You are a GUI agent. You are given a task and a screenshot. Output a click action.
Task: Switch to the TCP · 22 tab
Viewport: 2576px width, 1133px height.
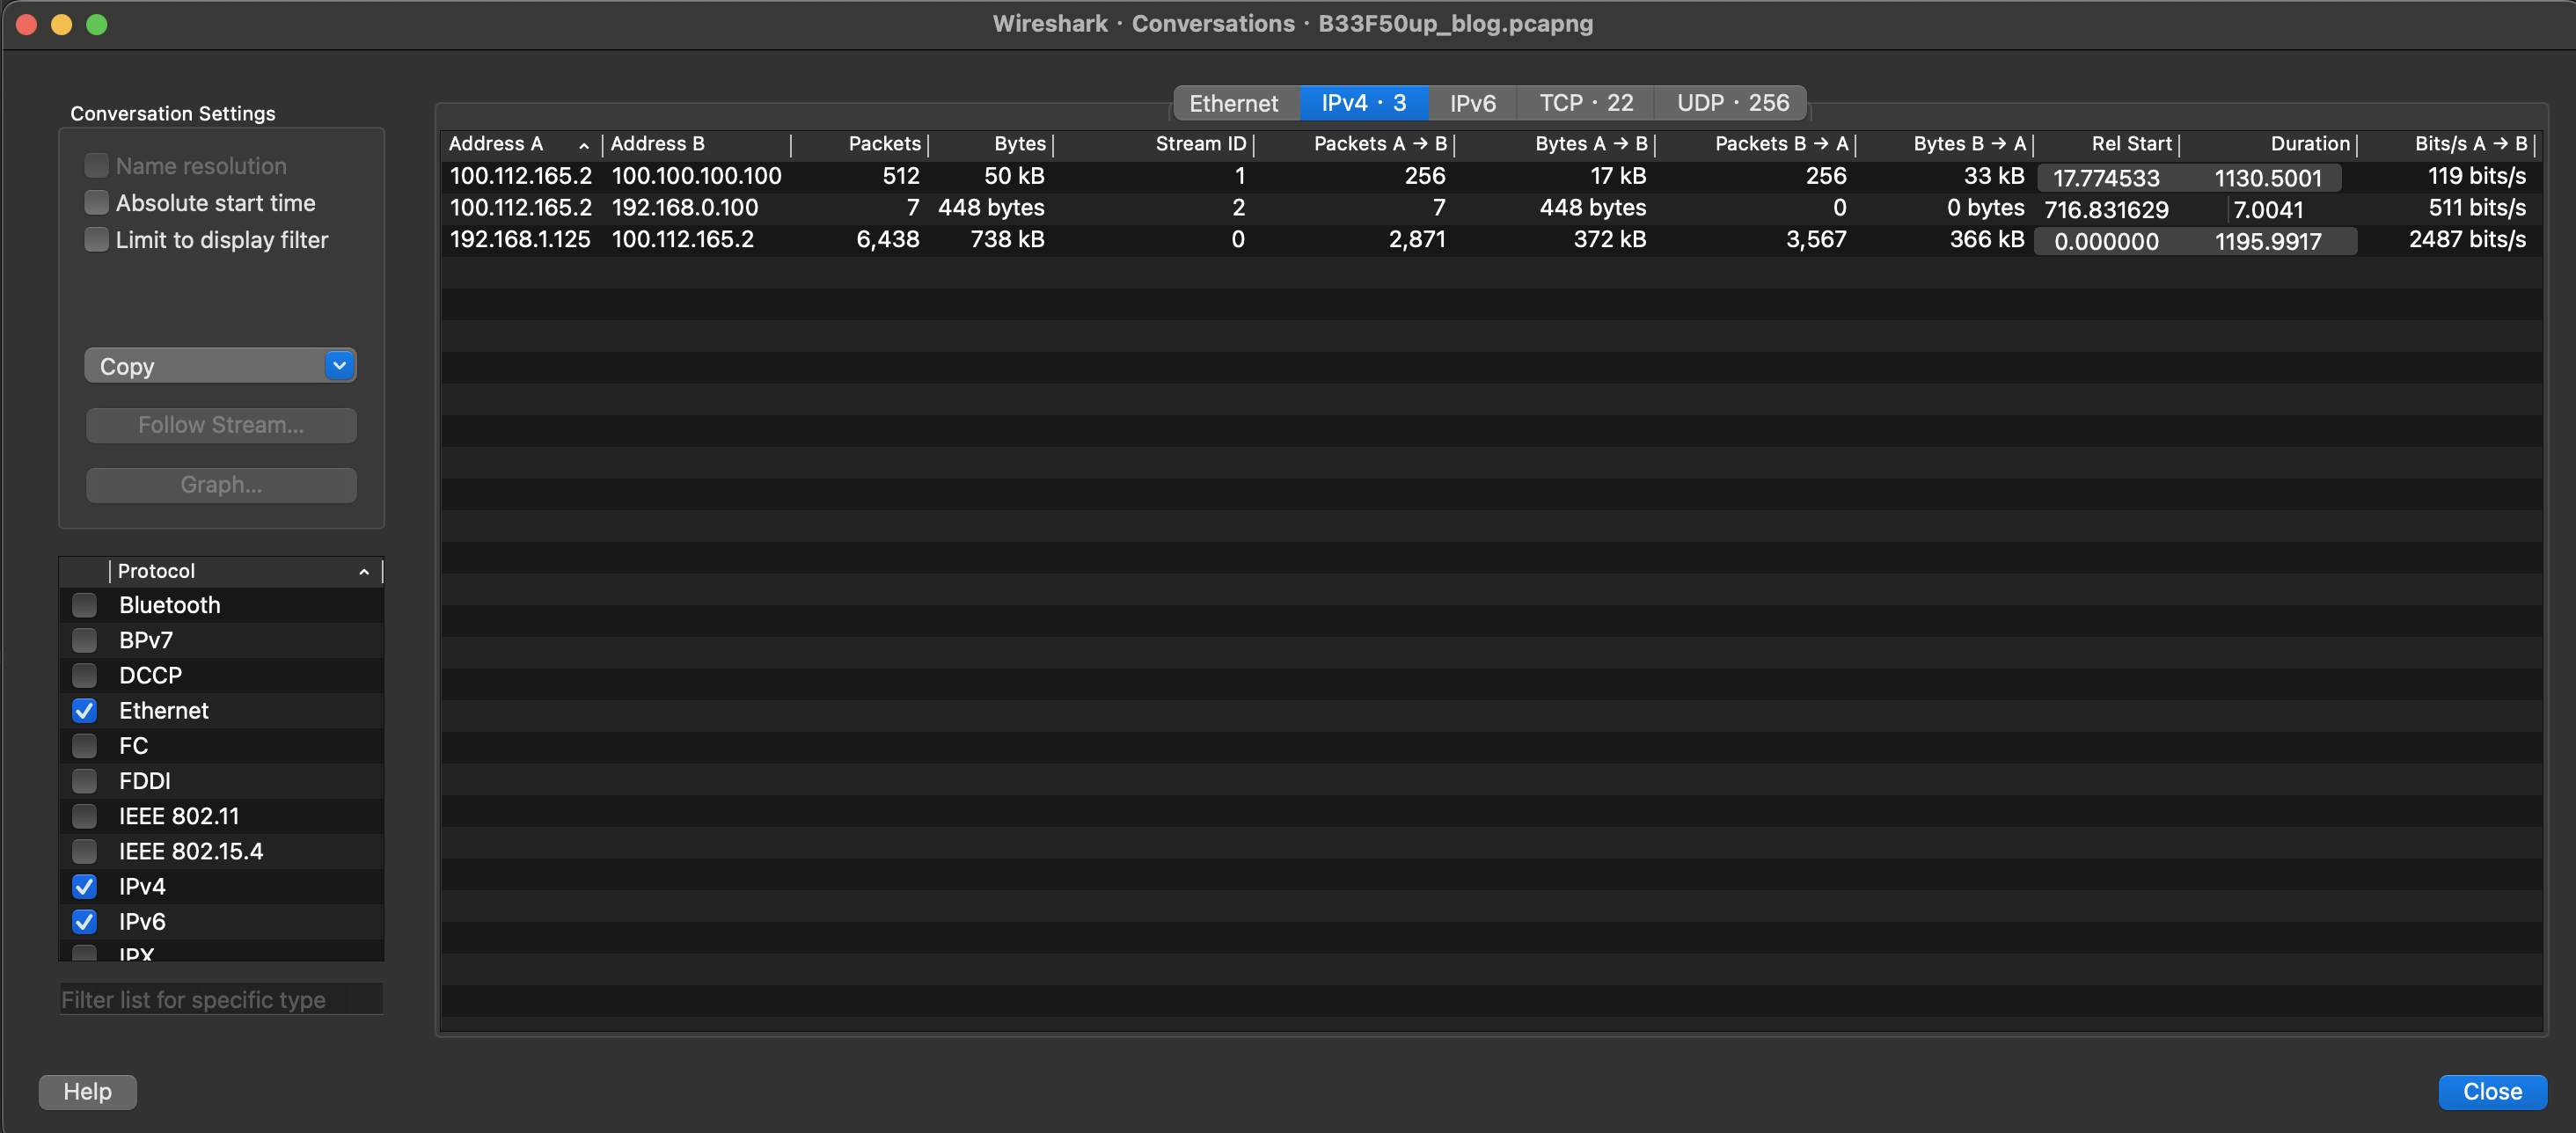(x=1585, y=103)
